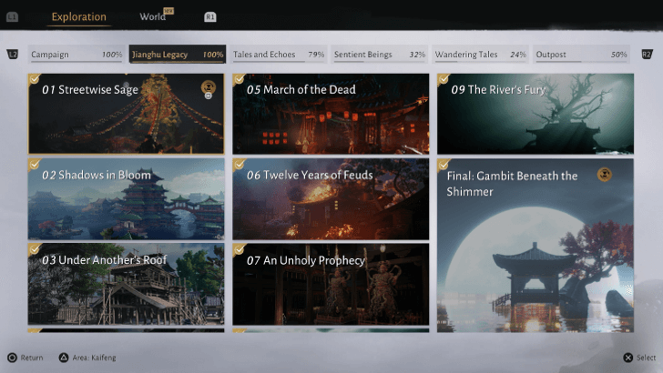Click checkmark on March of the Dead card
This screenshot has height=373, width=663.
pyautogui.click(x=239, y=79)
